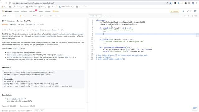Click the Premium button
Screen dimensions: 199x112
click(174, 11)
